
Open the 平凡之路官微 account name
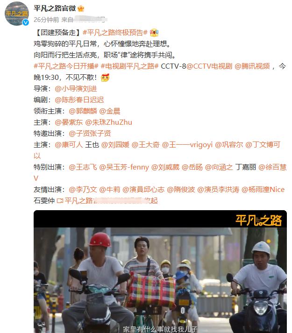click(55, 8)
